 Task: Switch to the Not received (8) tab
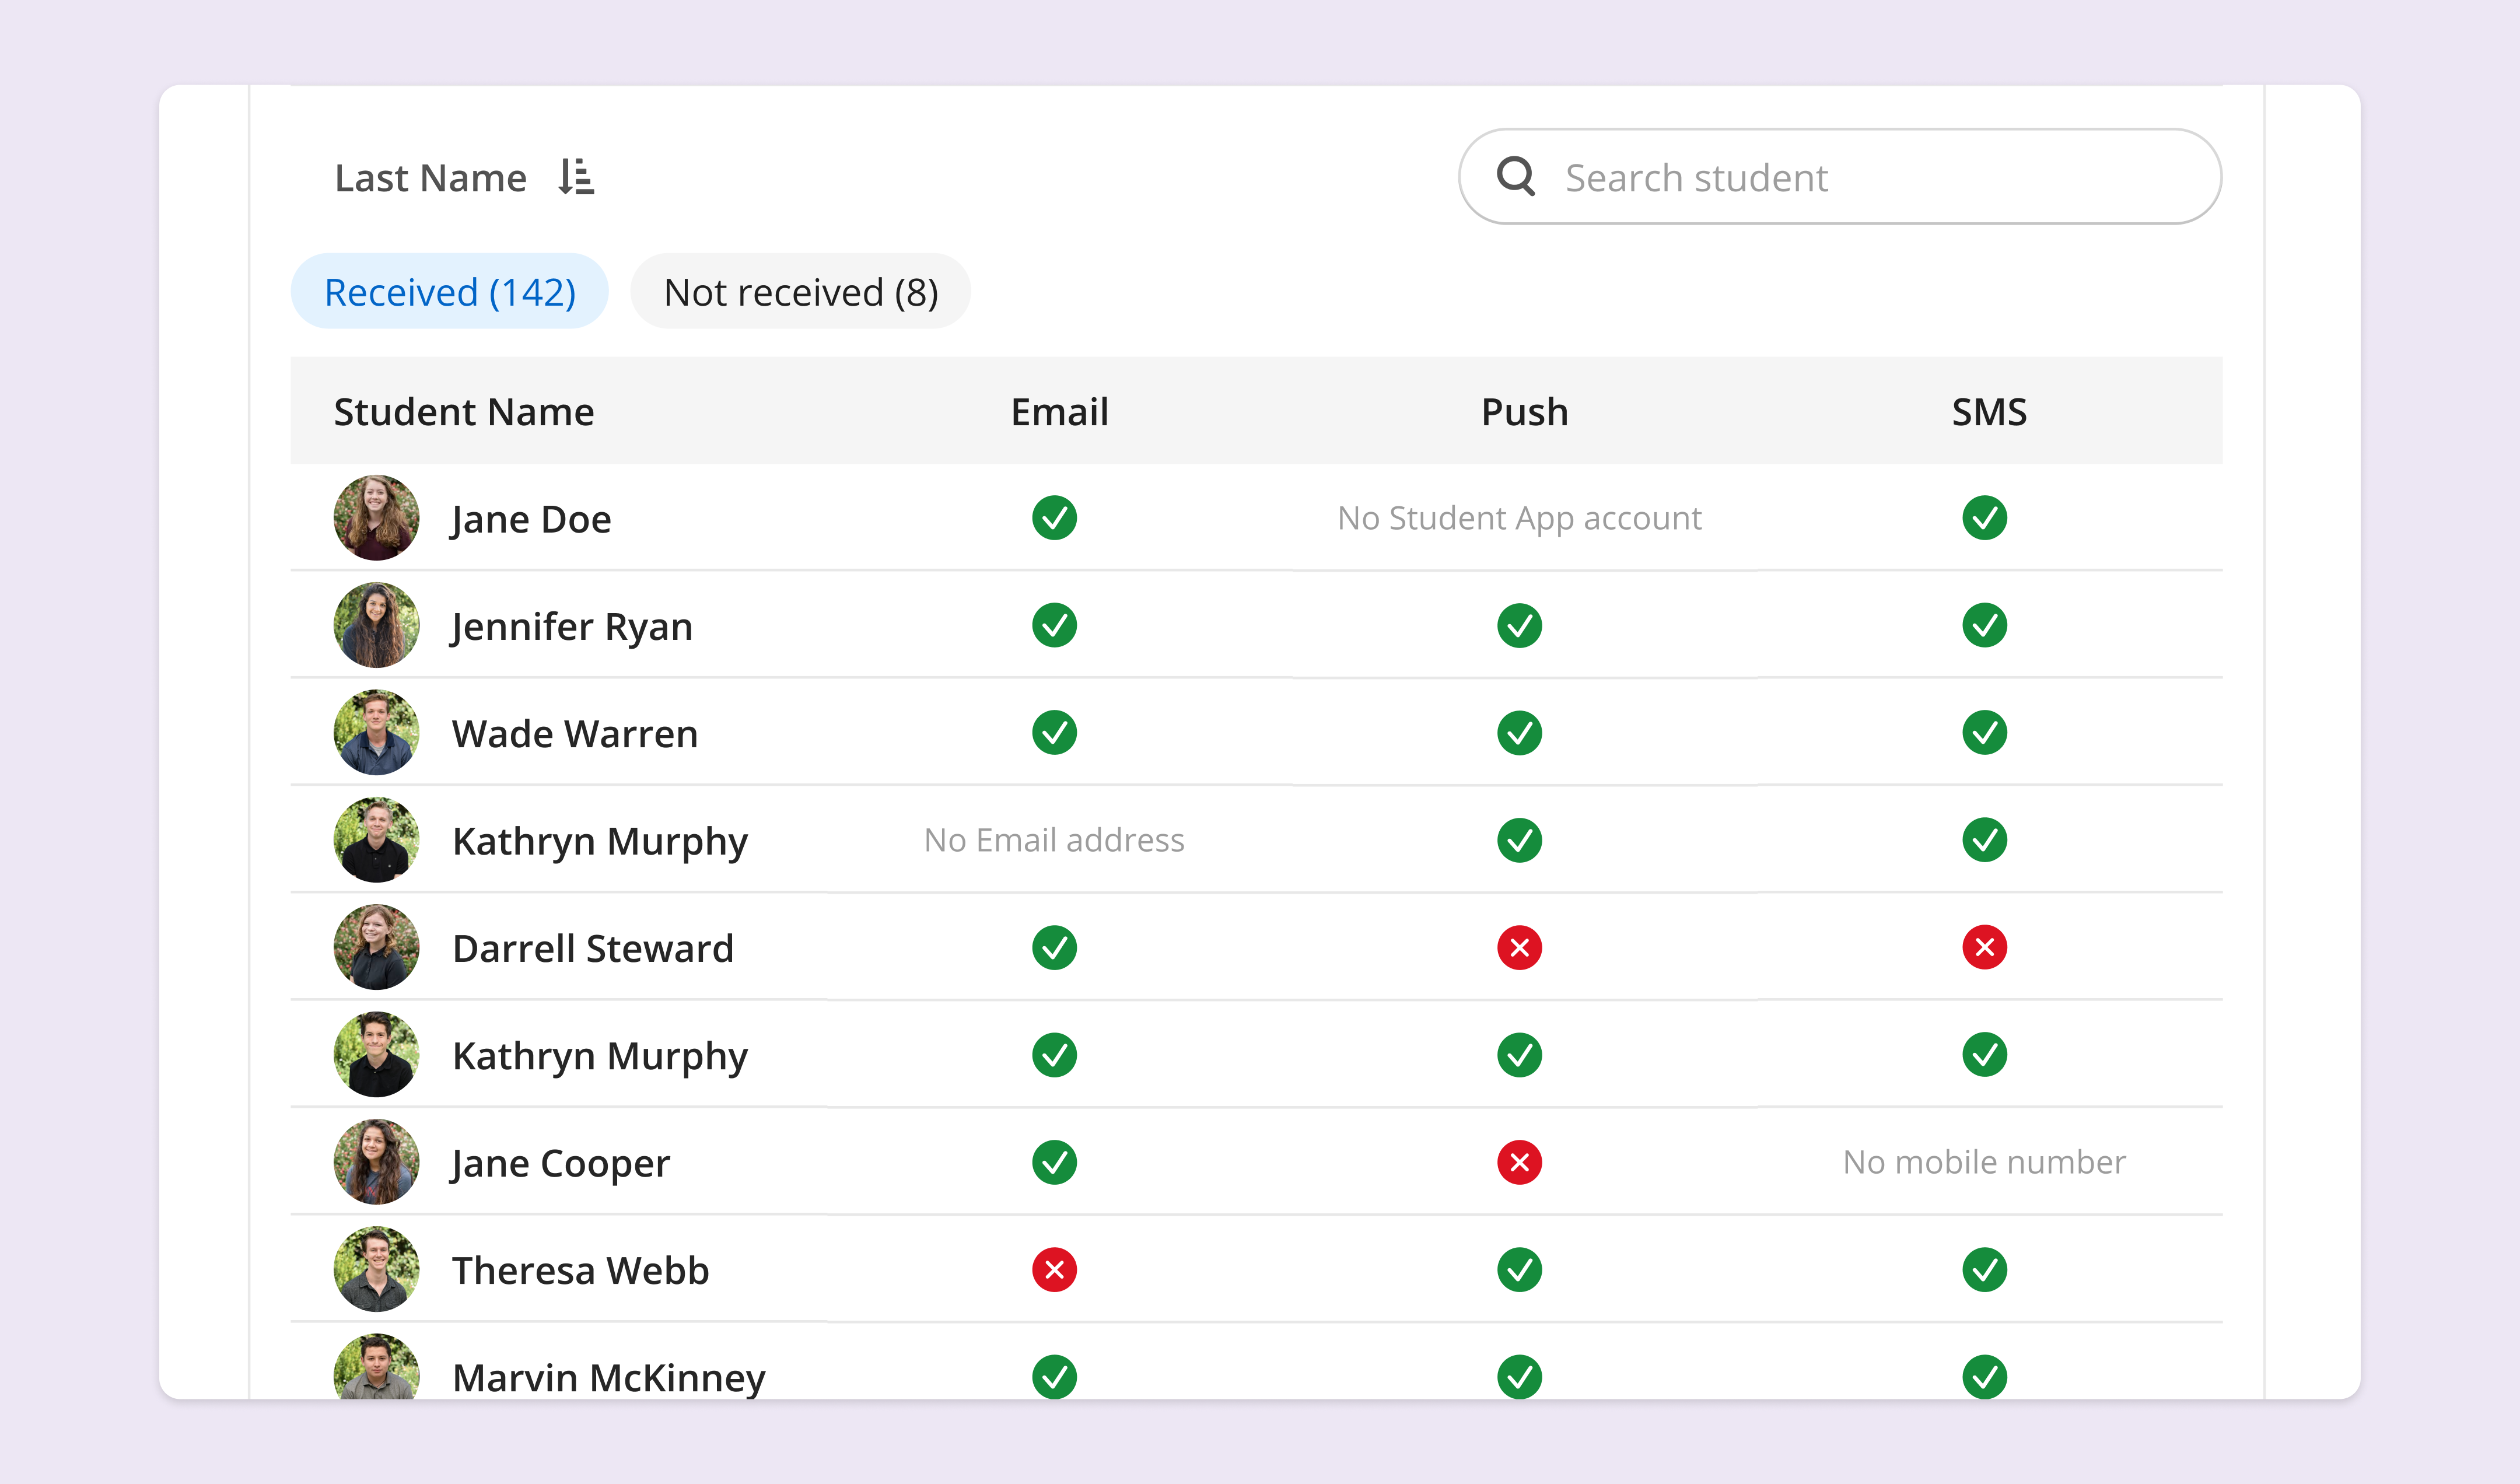pyautogui.click(x=800, y=292)
